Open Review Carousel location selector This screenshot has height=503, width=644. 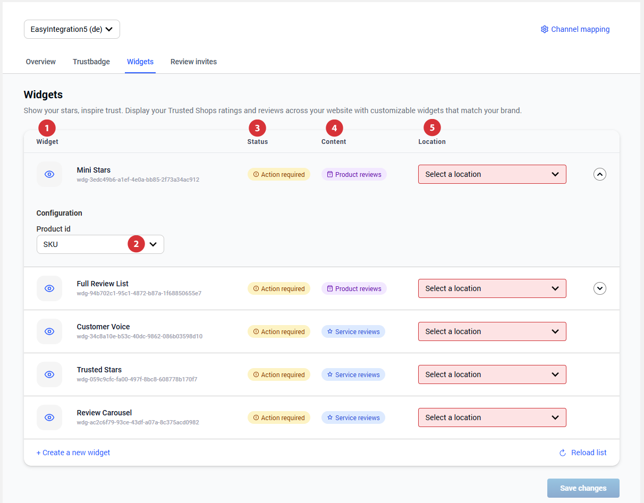[492, 417]
